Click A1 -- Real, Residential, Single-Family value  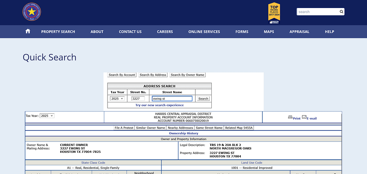pos(93,168)
